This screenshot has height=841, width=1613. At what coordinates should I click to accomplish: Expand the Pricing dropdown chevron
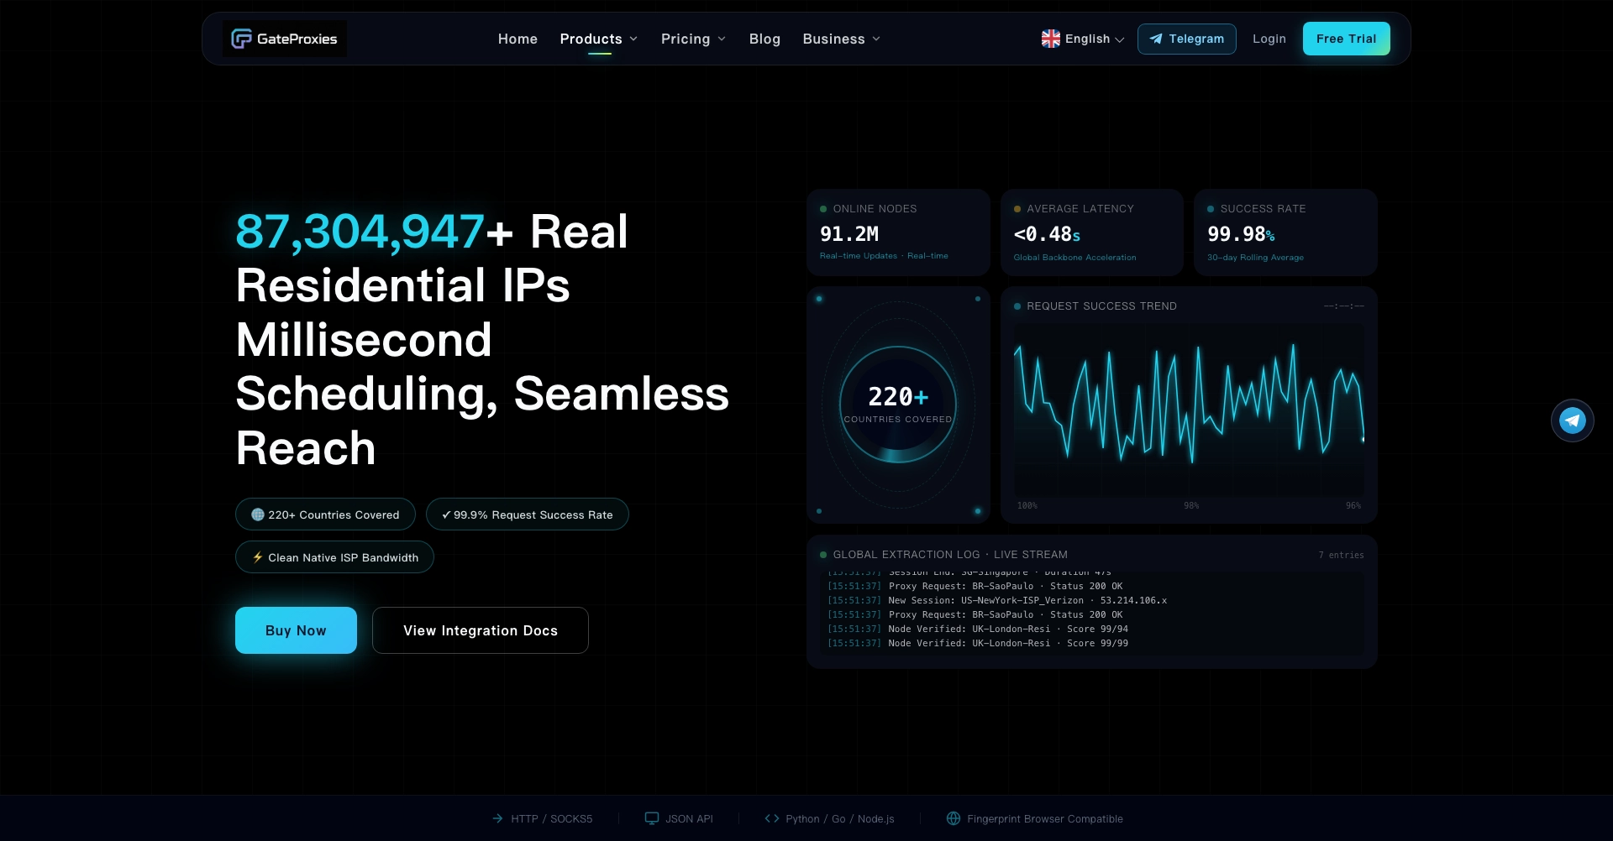[x=721, y=39]
